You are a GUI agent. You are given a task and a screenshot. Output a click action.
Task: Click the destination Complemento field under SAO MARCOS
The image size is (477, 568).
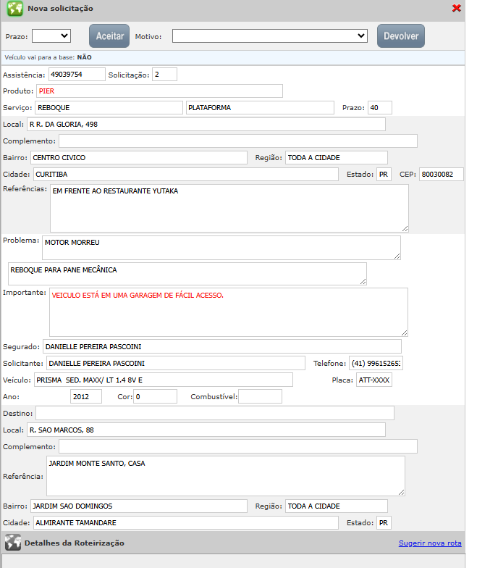click(x=237, y=446)
